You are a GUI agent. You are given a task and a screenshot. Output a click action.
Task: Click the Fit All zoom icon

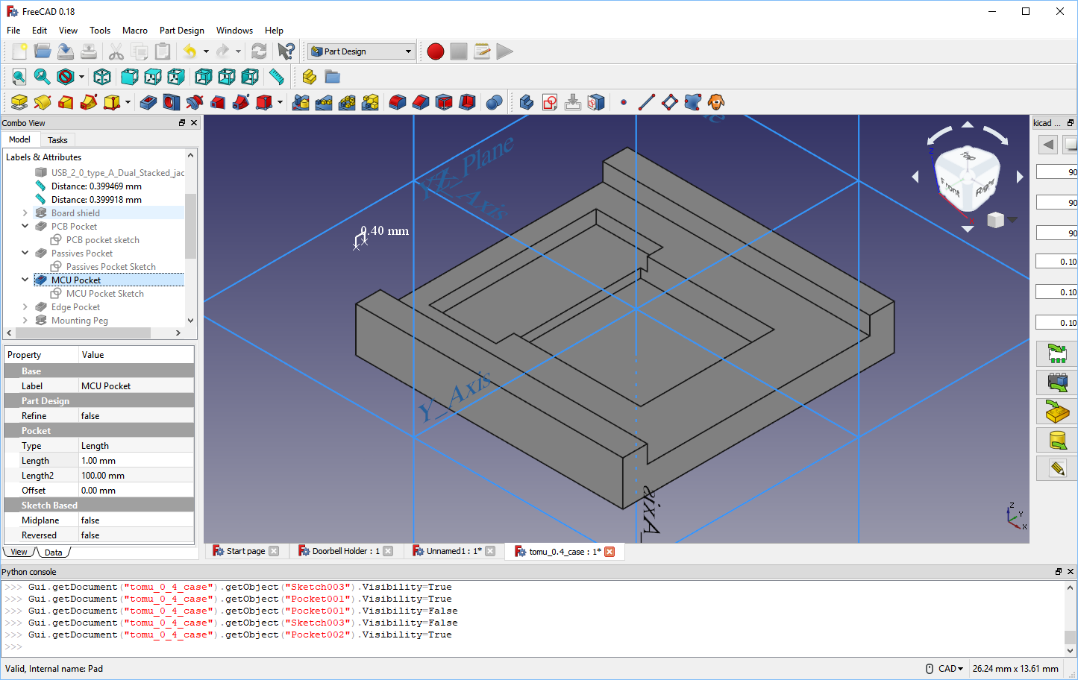pyautogui.click(x=19, y=77)
